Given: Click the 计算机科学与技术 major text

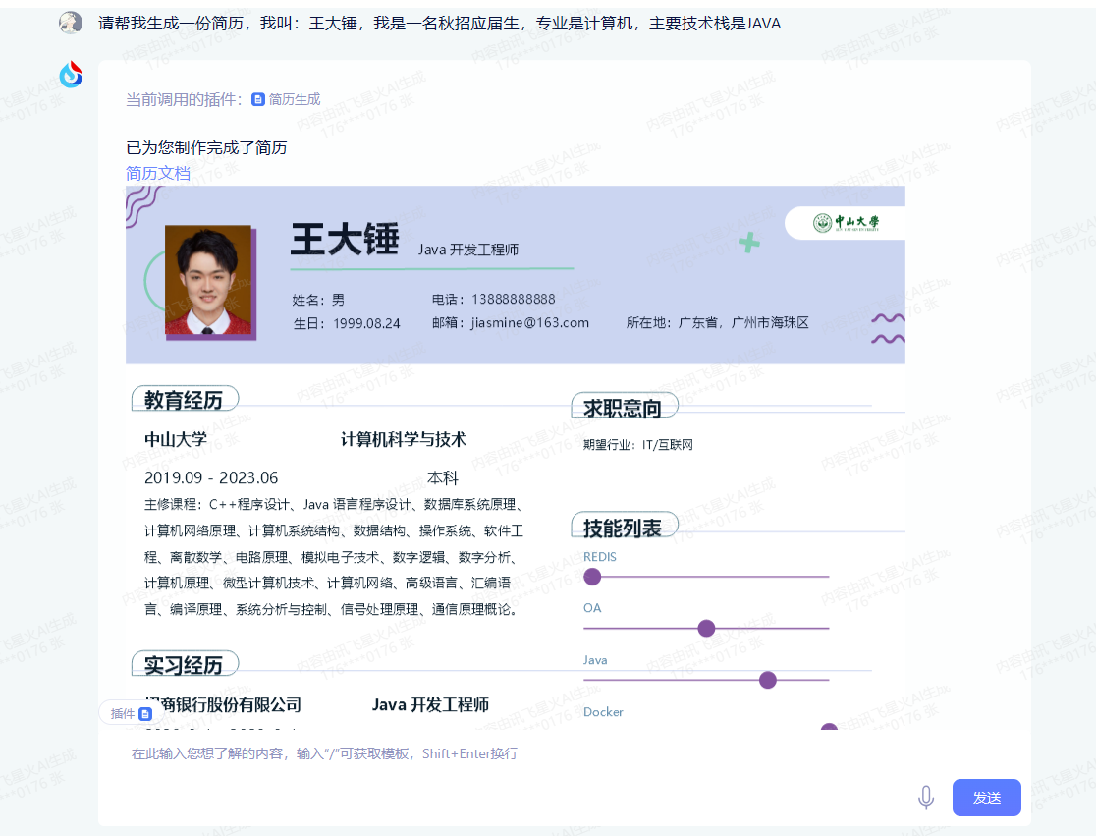Looking at the screenshot, I should 404,440.
